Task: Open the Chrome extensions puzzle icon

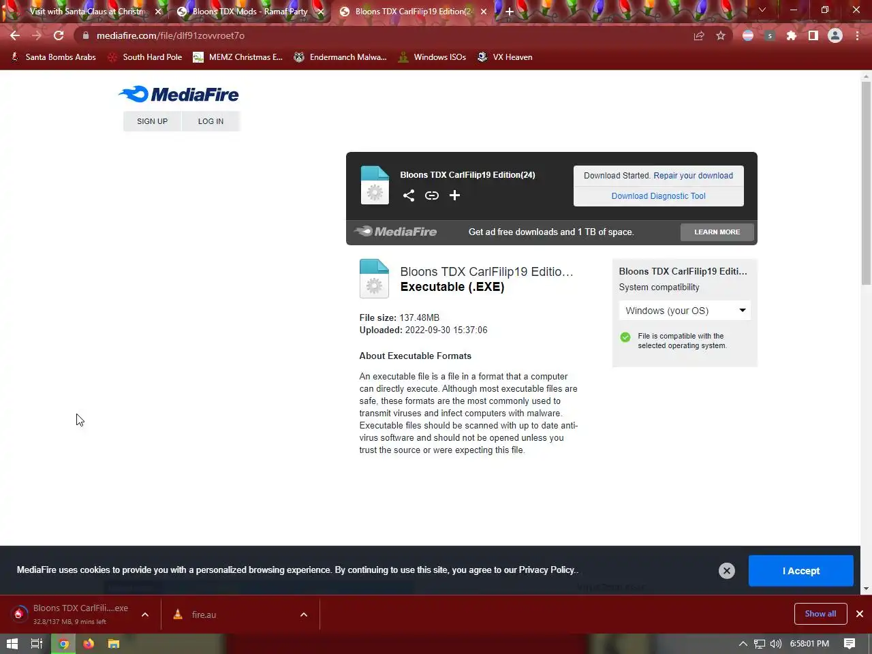Action: [x=791, y=35]
